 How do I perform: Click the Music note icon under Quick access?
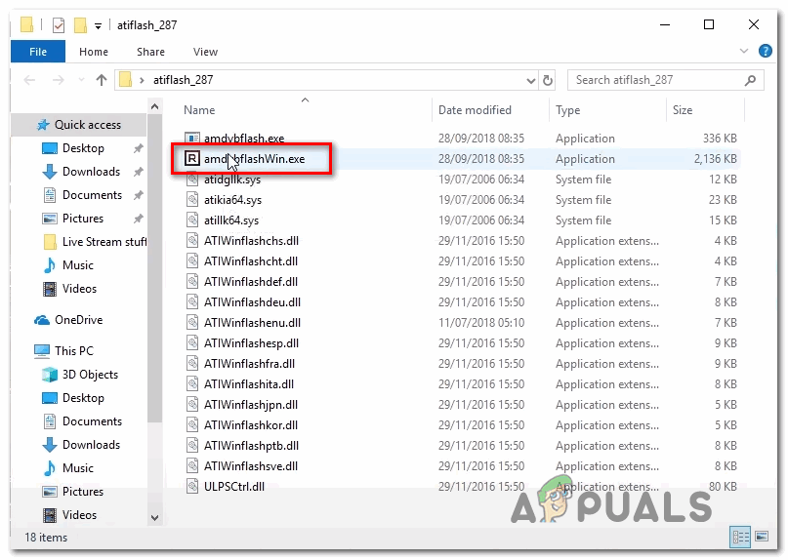(x=50, y=265)
